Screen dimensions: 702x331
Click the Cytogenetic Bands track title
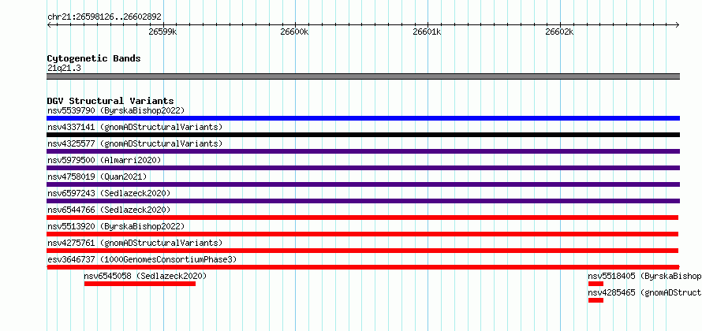[x=94, y=58]
